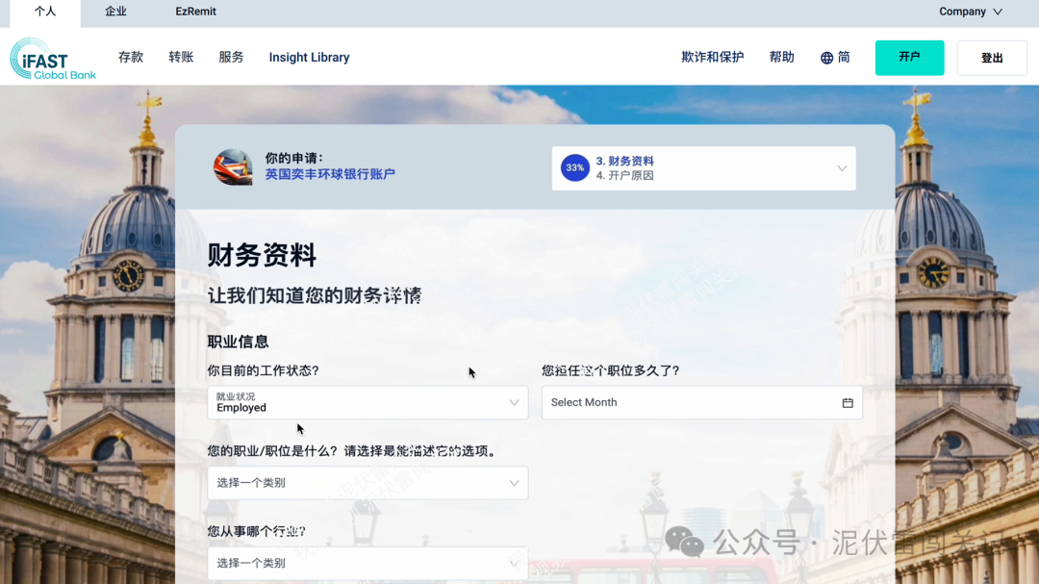Open the occupation 选择一个类别 dropdown
The image size is (1039, 584).
pos(367,483)
